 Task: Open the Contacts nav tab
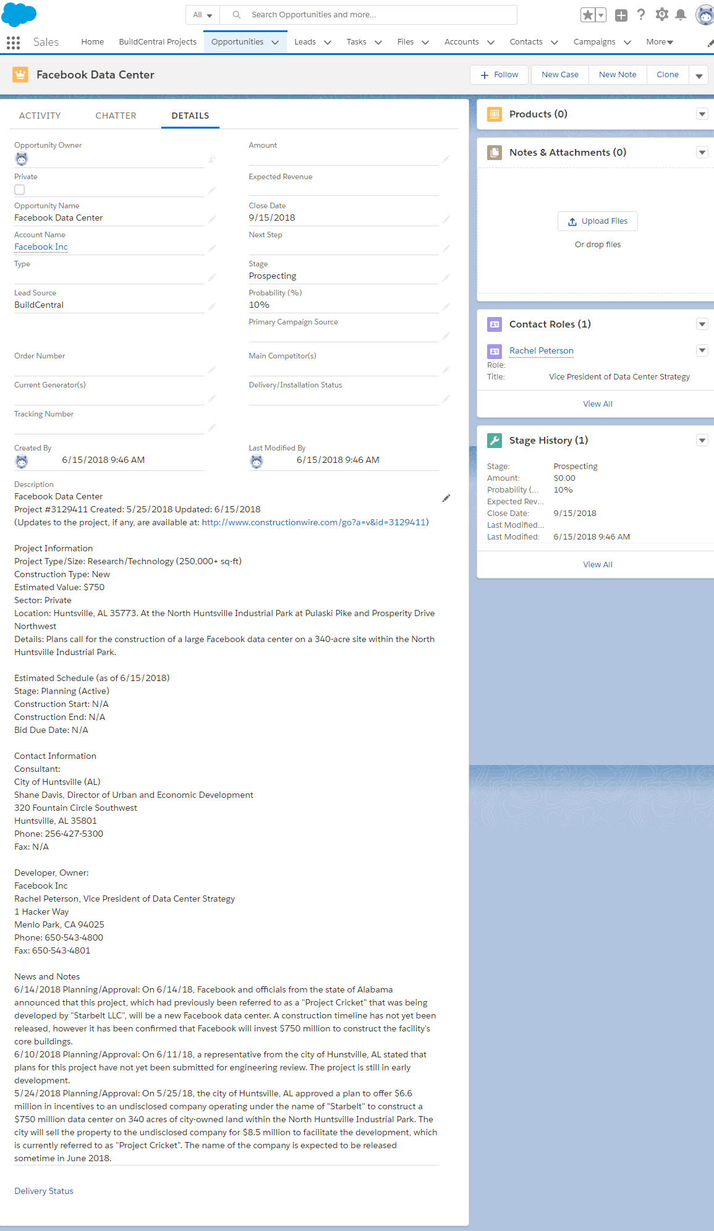[x=526, y=42]
